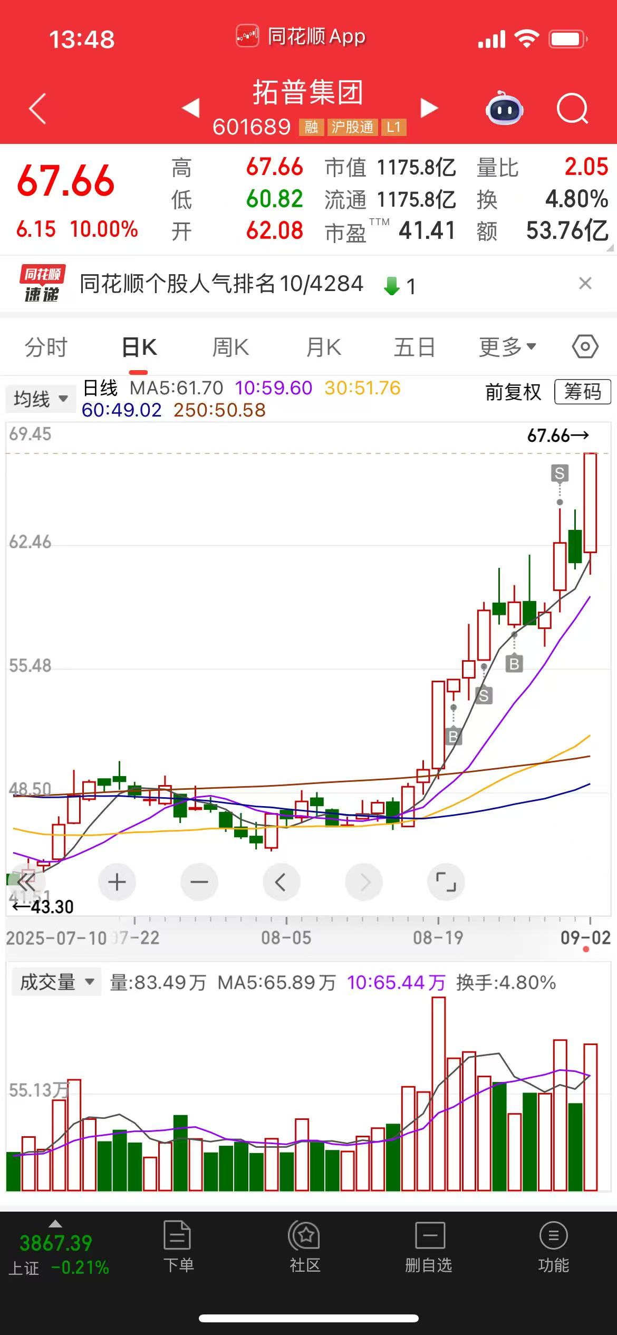
Task: Tap the B marker near 55.48 level
Action: (514, 663)
